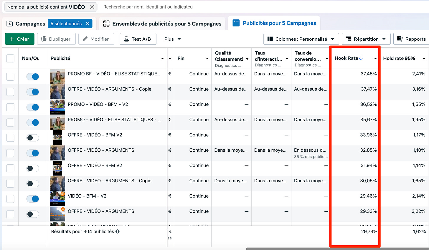
Task: Click the horizontal scrollbar at table bottom
Action: (x=337, y=249)
